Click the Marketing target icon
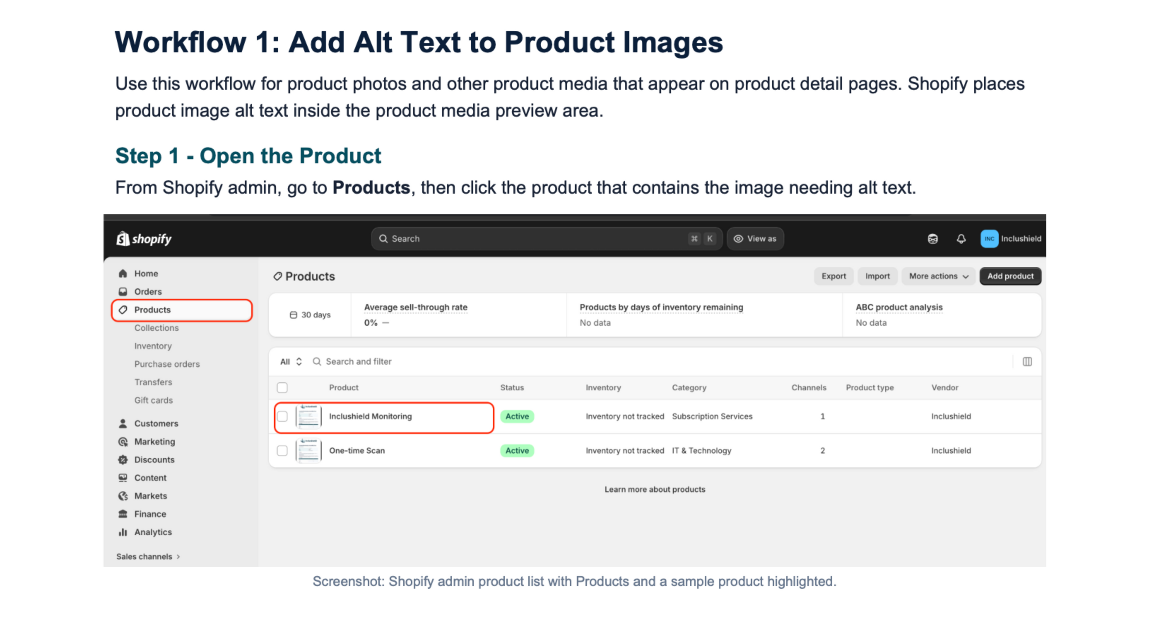The width and height of the screenshot is (1149, 627). (123, 441)
